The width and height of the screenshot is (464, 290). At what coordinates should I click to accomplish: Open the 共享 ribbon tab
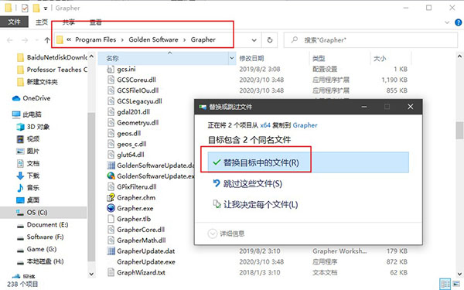click(69, 22)
